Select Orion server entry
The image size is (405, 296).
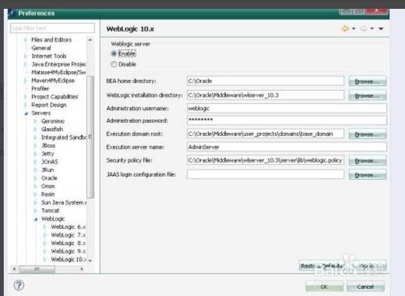(48, 186)
